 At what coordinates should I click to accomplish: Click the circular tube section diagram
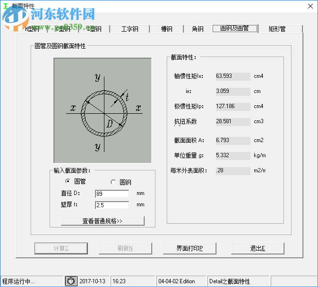coord(103,110)
